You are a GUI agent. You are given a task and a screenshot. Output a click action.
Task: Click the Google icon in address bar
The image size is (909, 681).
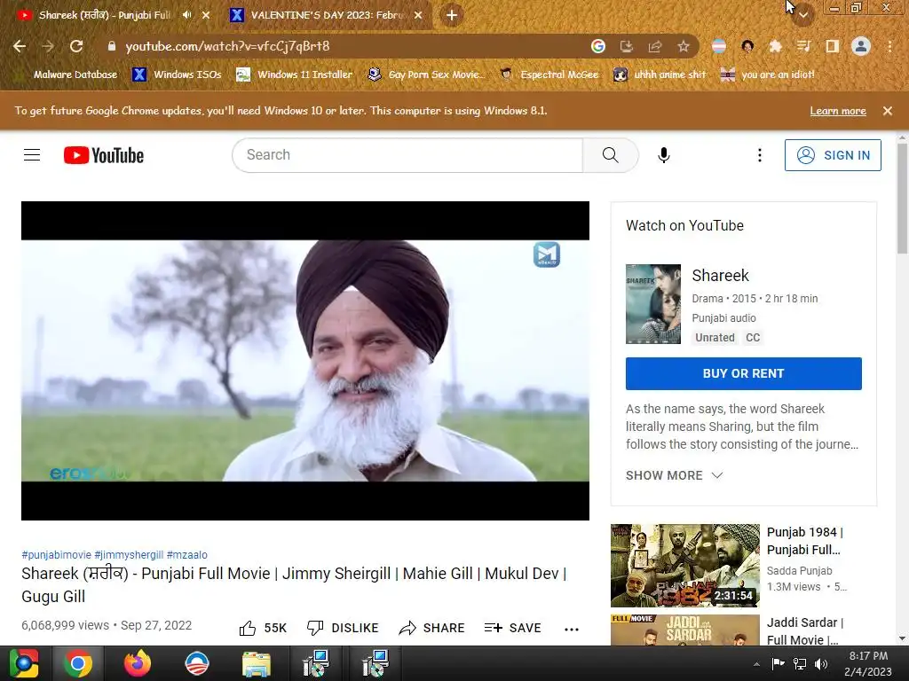(x=598, y=46)
